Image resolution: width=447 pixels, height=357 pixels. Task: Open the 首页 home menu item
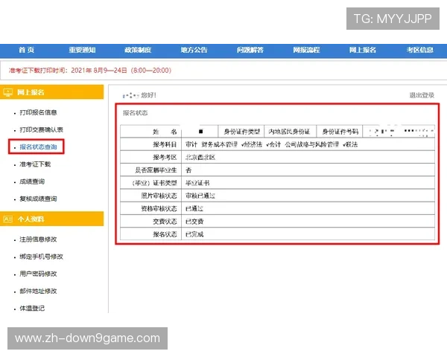point(26,50)
